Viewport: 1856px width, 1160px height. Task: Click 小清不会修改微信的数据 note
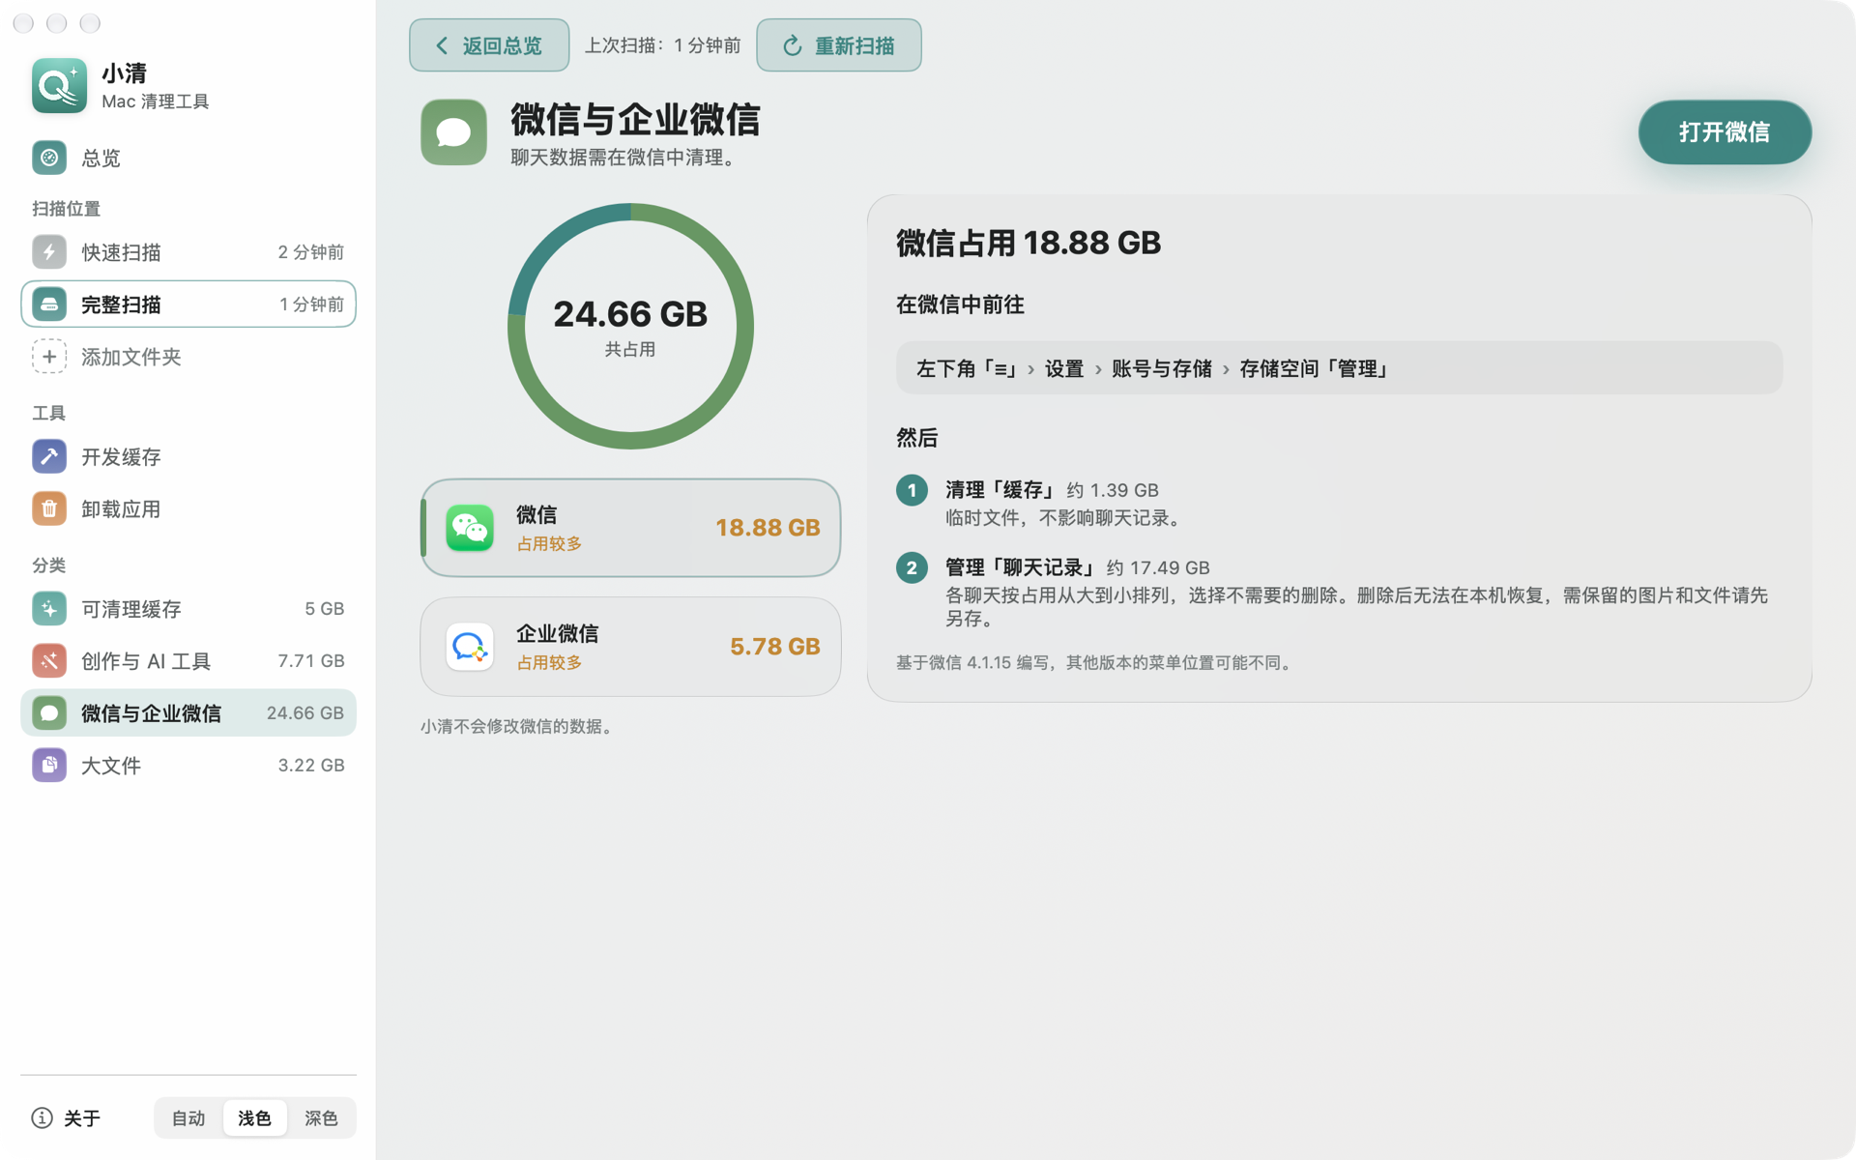[519, 726]
